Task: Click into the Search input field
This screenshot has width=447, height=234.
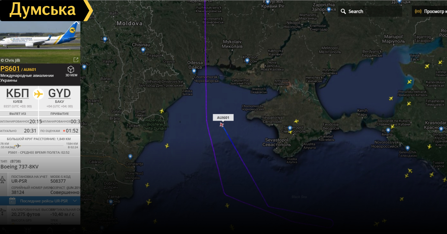Action: tap(374, 12)
